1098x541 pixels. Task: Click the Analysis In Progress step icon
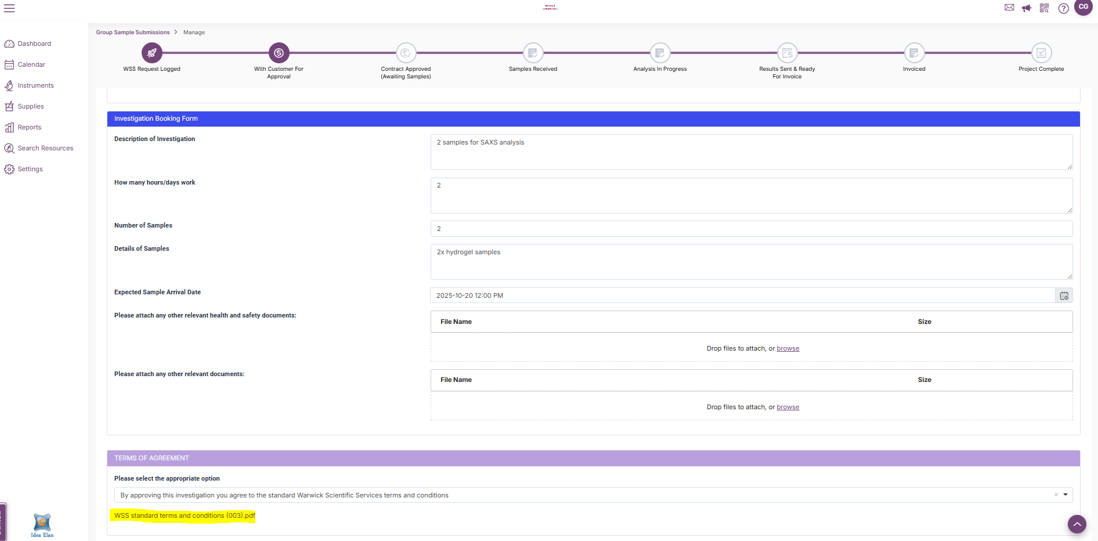point(660,53)
